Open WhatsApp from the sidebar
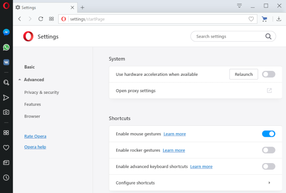The image size is (286, 193). (6, 48)
